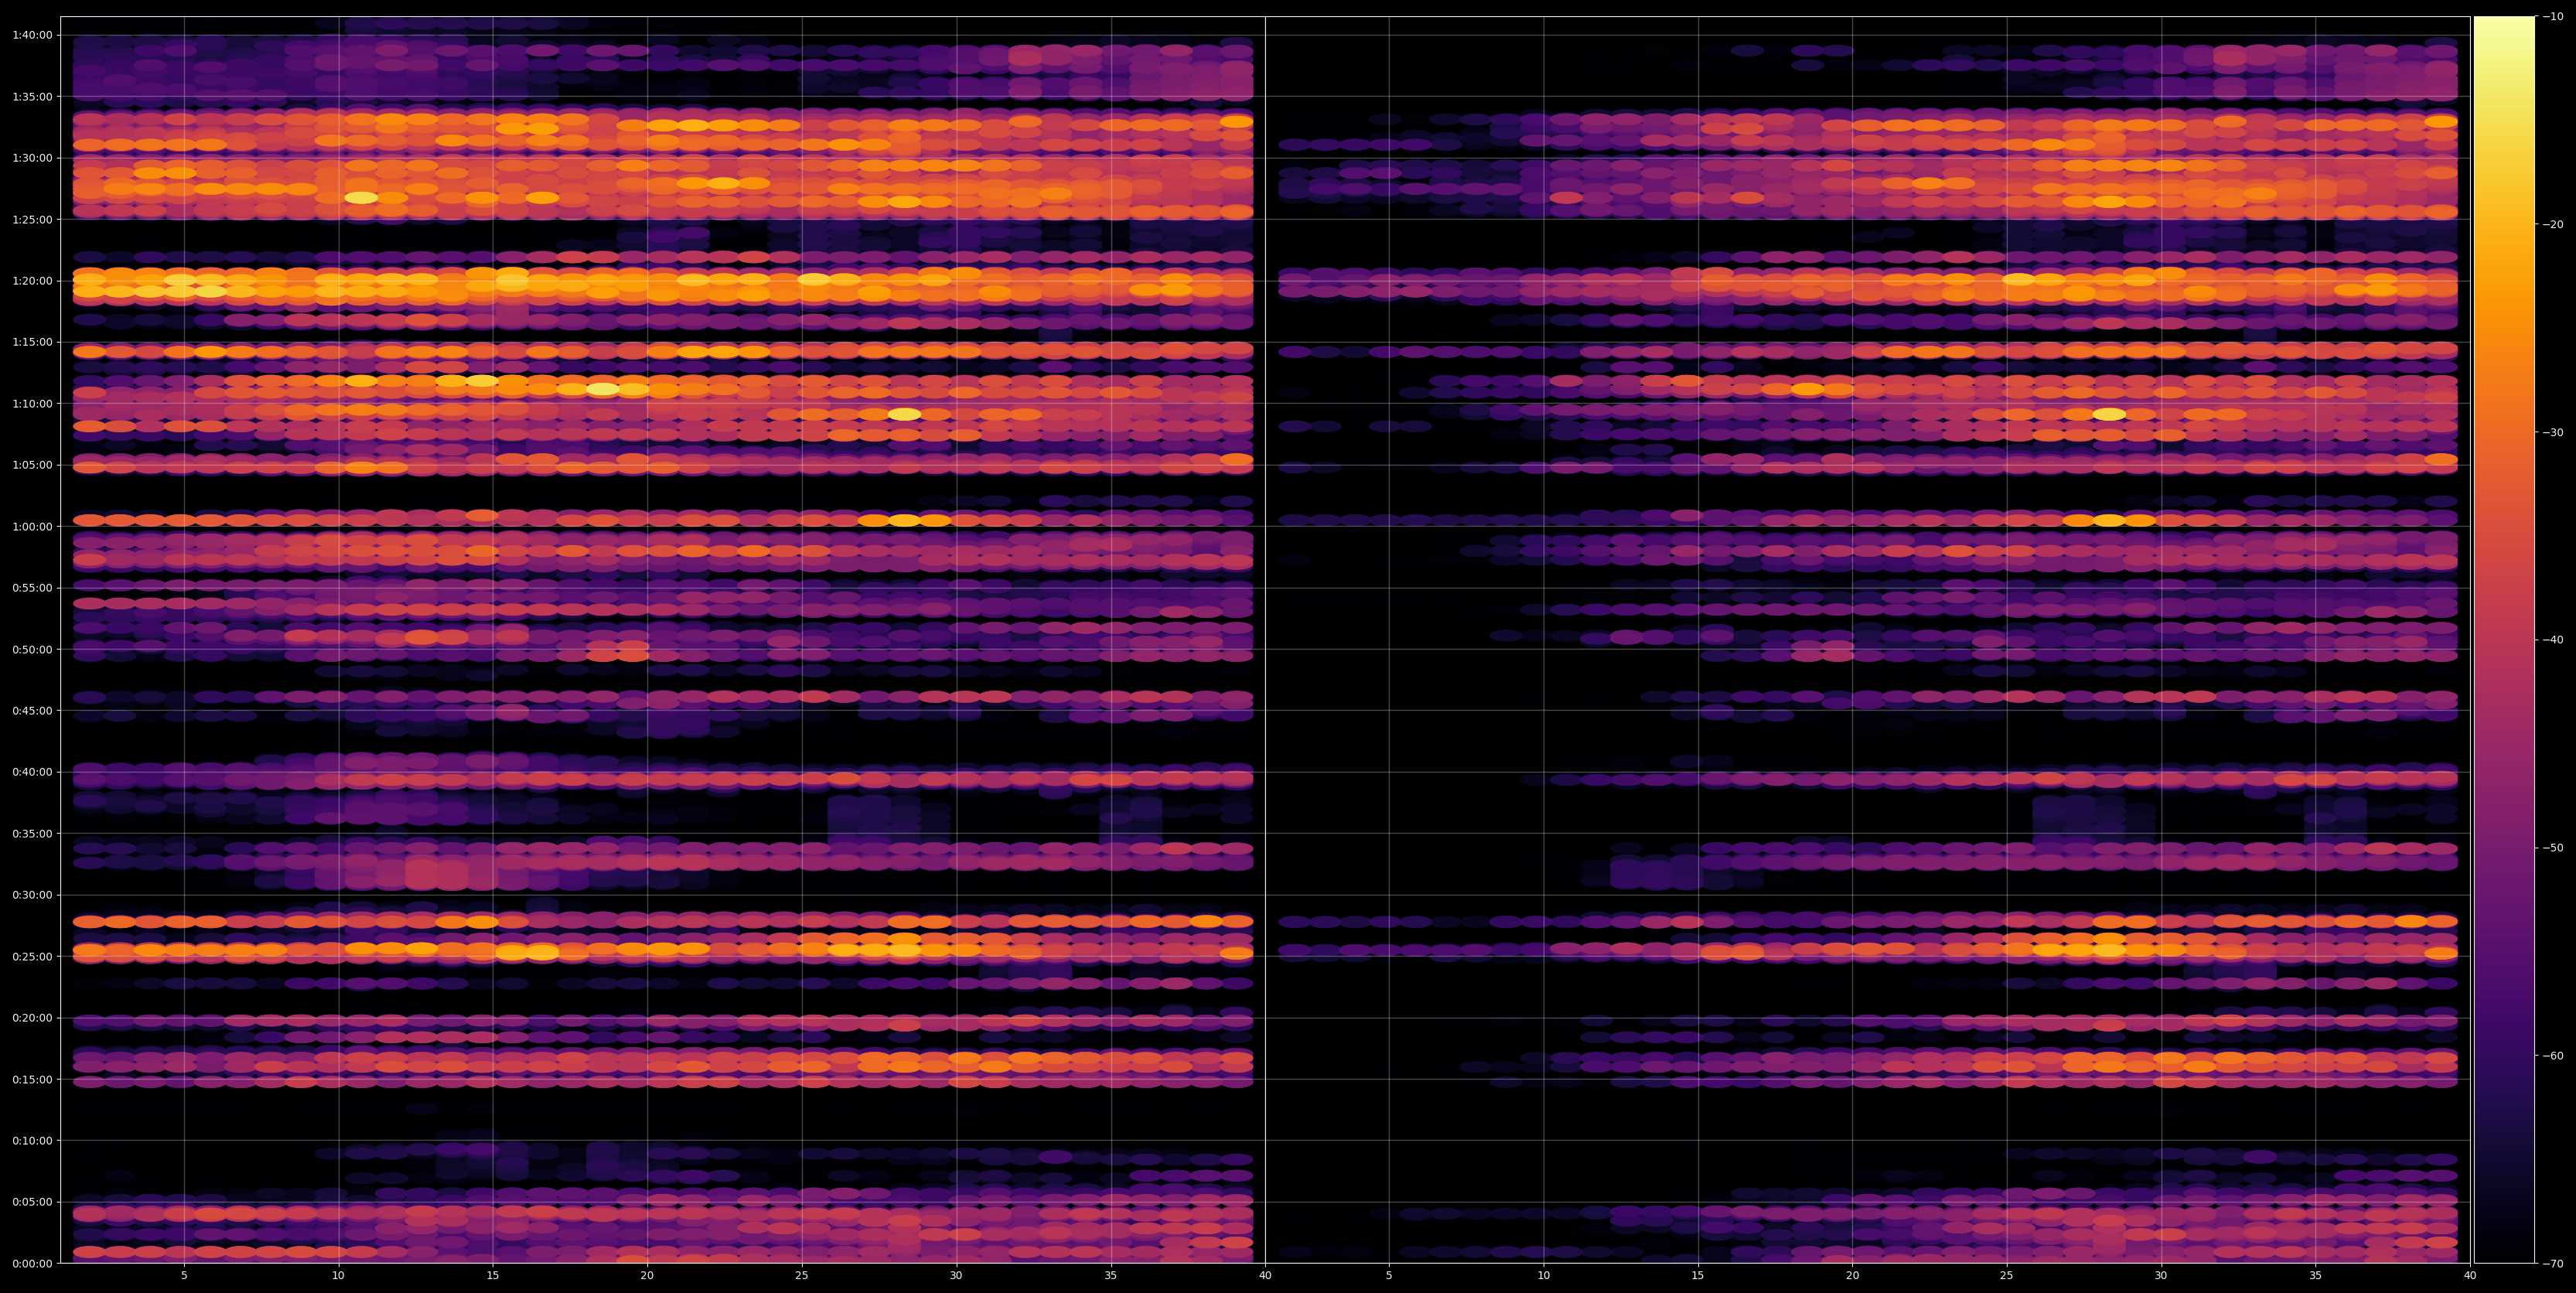Click x-axis tick 20 of the right heatmap
The height and width of the screenshot is (1293, 2576).
[1852, 1276]
